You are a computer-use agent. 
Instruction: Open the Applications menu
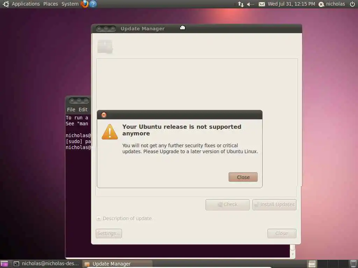pyautogui.click(x=26, y=4)
